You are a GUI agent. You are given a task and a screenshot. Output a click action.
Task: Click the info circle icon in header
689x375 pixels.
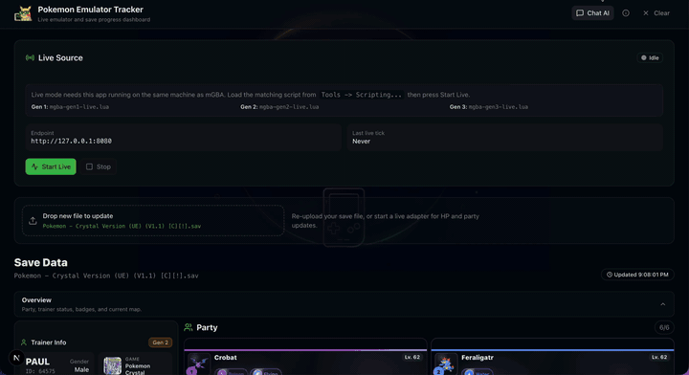tap(626, 13)
